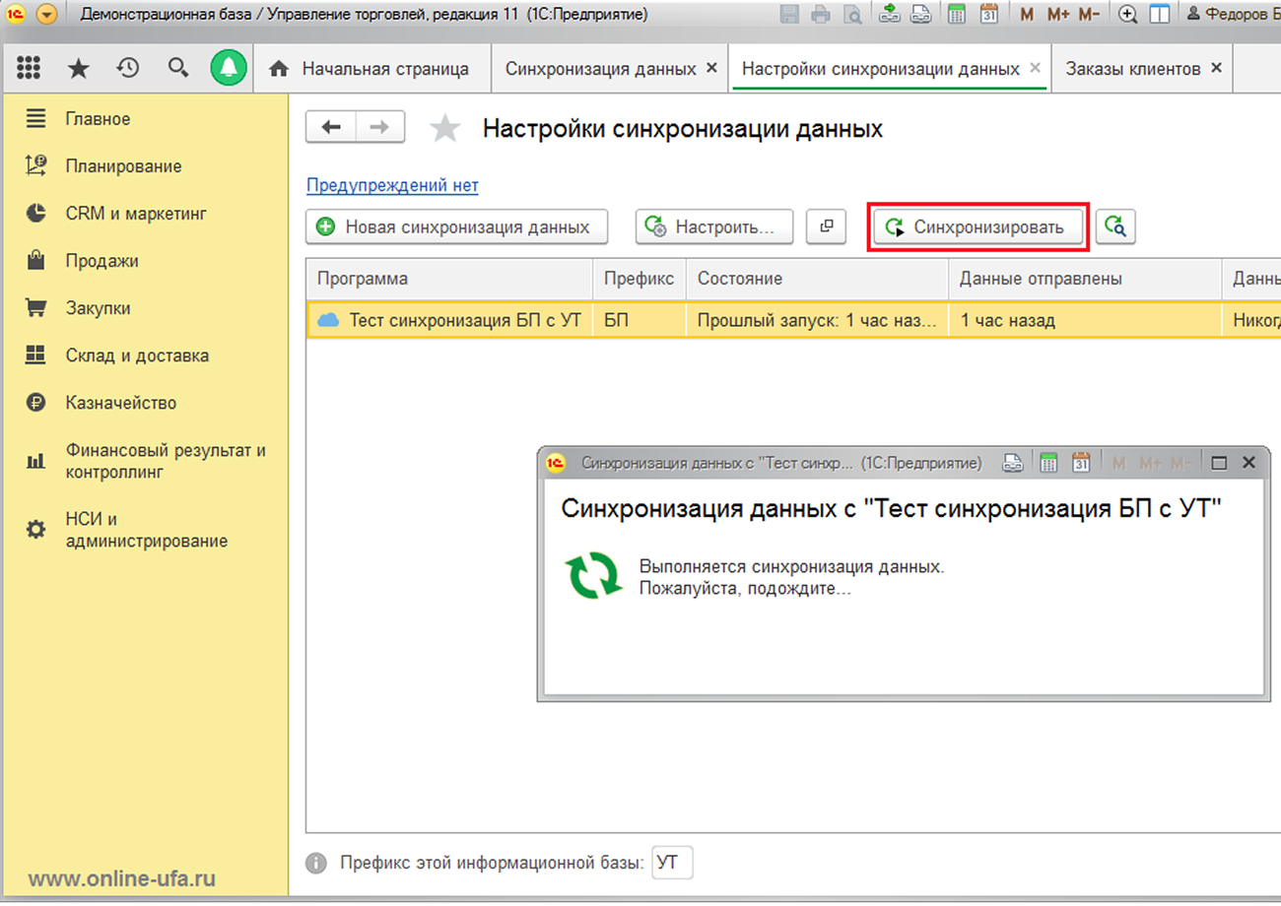The height and width of the screenshot is (906, 1281).
Task: Open НСИ и администрирование section
Action: click(x=146, y=530)
